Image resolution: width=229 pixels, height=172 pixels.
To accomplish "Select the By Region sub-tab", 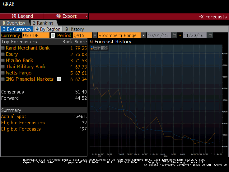I will [x=48, y=29].
